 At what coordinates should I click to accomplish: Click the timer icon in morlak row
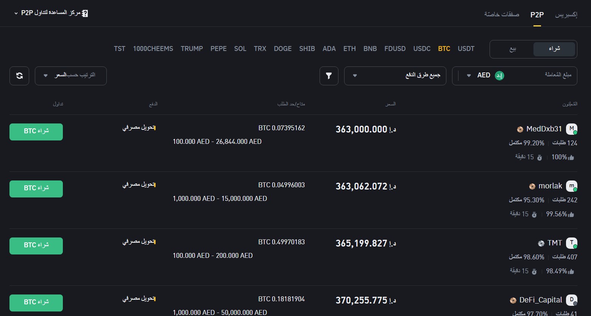coord(534,214)
